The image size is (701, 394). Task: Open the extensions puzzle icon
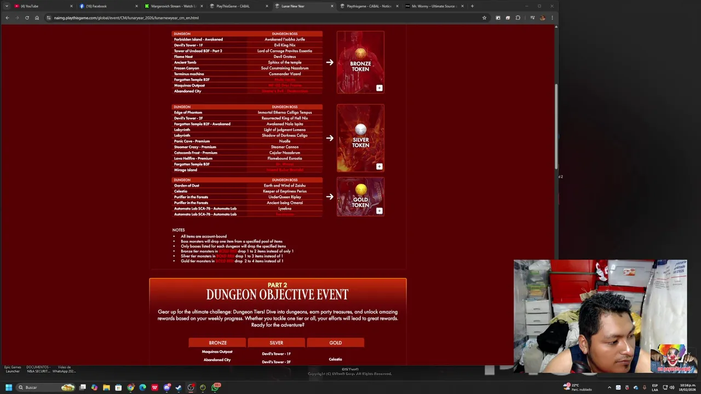518,18
